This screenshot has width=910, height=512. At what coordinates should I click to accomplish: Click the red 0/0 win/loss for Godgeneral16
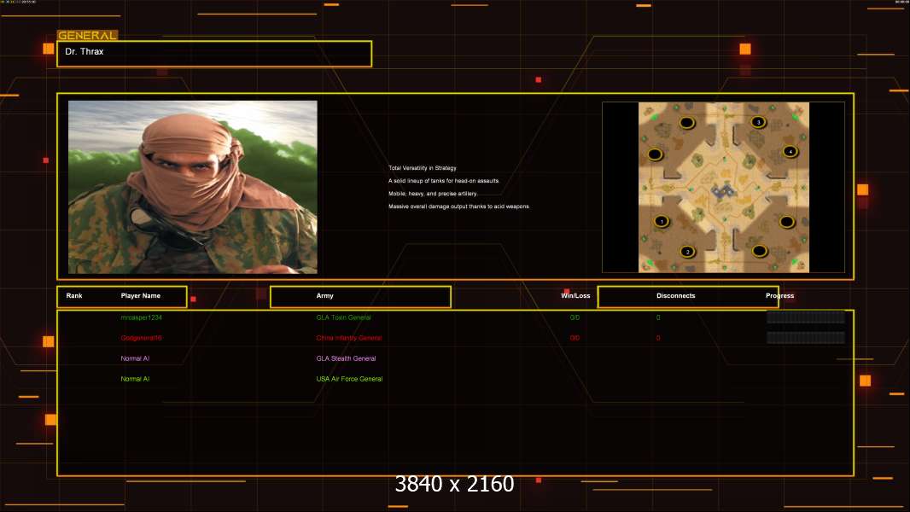tap(575, 338)
